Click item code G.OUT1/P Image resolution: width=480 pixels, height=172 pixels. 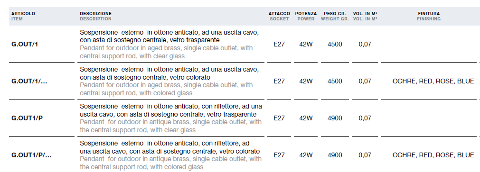coord(27,118)
